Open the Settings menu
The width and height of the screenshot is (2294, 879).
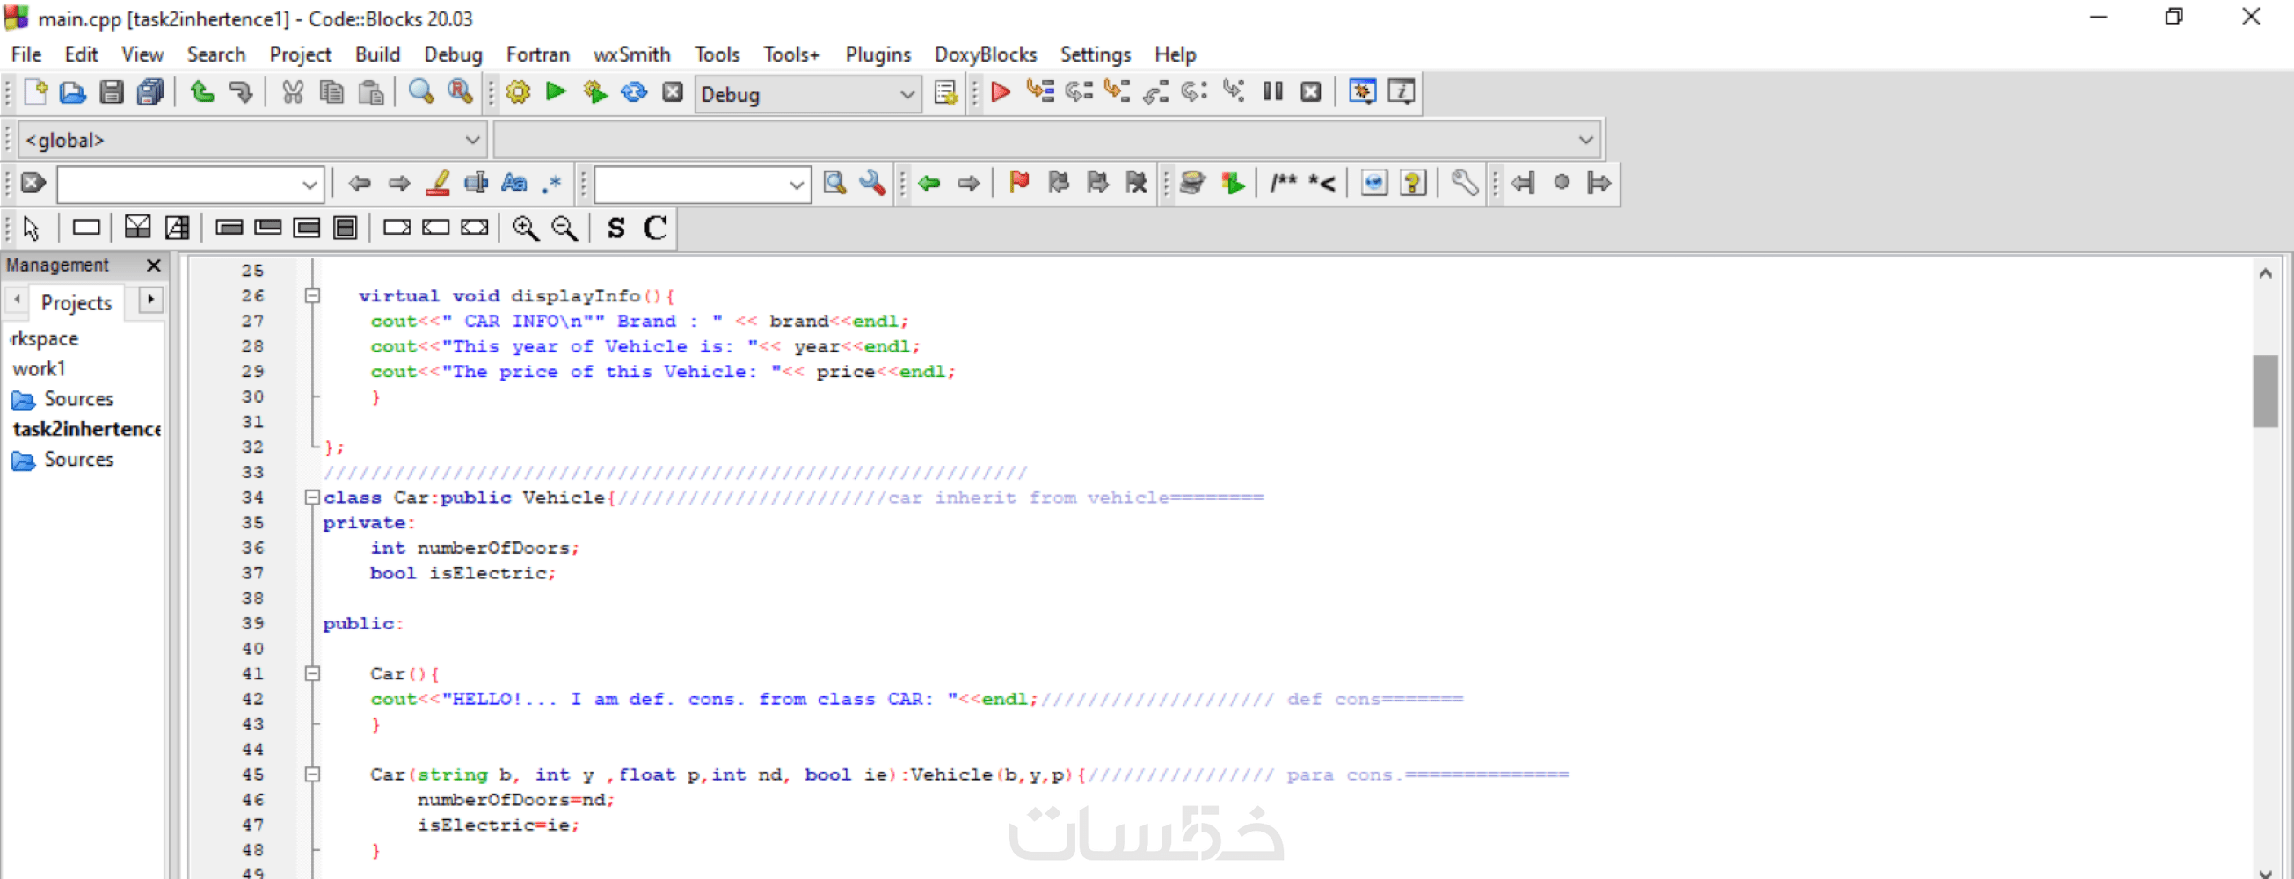1096,54
